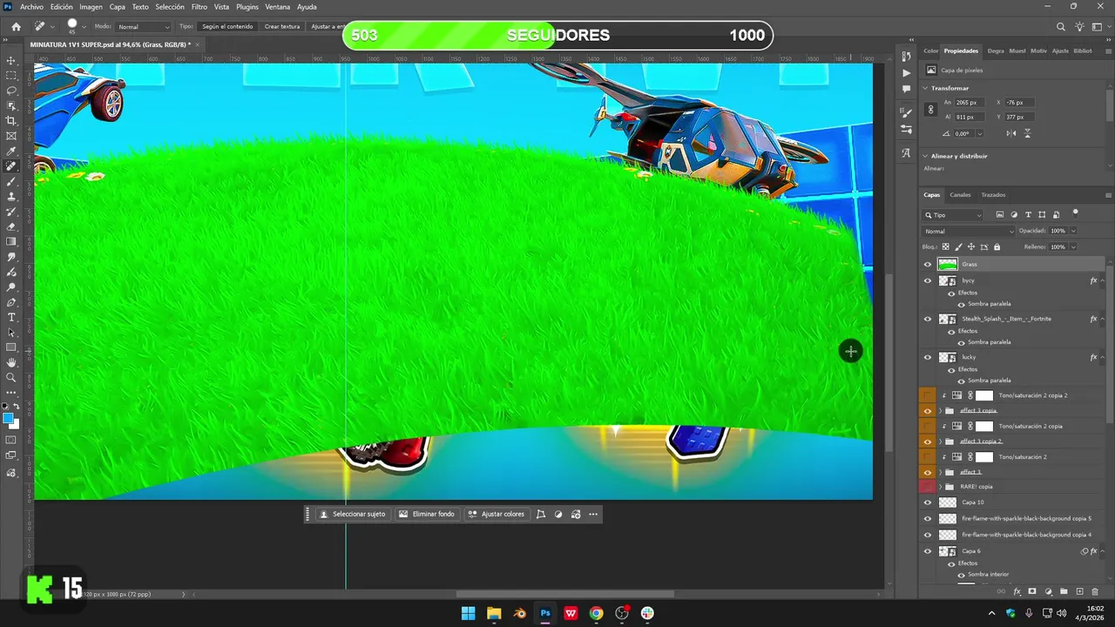Select the Clone Stamp tool
This screenshot has width=1115, height=627.
coord(11,196)
